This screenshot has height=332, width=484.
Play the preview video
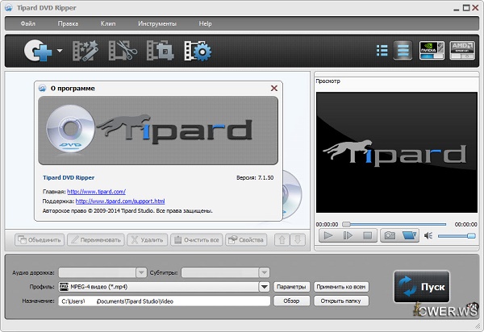click(328, 236)
